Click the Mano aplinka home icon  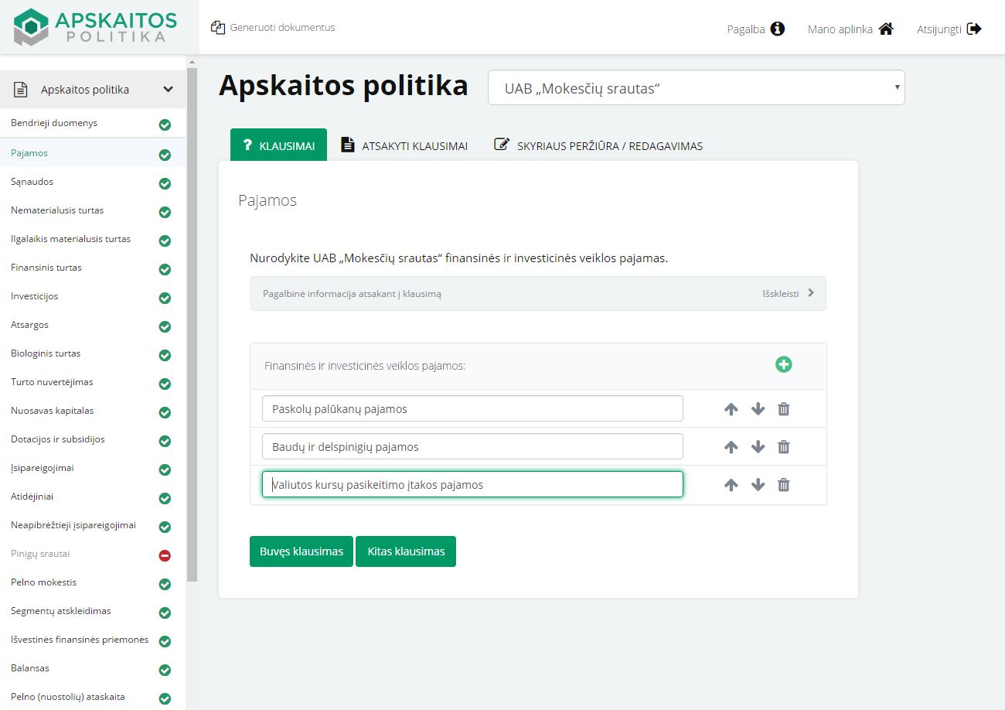(x=886, y=29)
